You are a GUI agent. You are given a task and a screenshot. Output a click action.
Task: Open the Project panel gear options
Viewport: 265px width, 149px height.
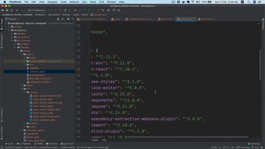(68, 19)
